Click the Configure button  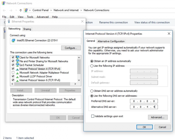coord(71,48)
